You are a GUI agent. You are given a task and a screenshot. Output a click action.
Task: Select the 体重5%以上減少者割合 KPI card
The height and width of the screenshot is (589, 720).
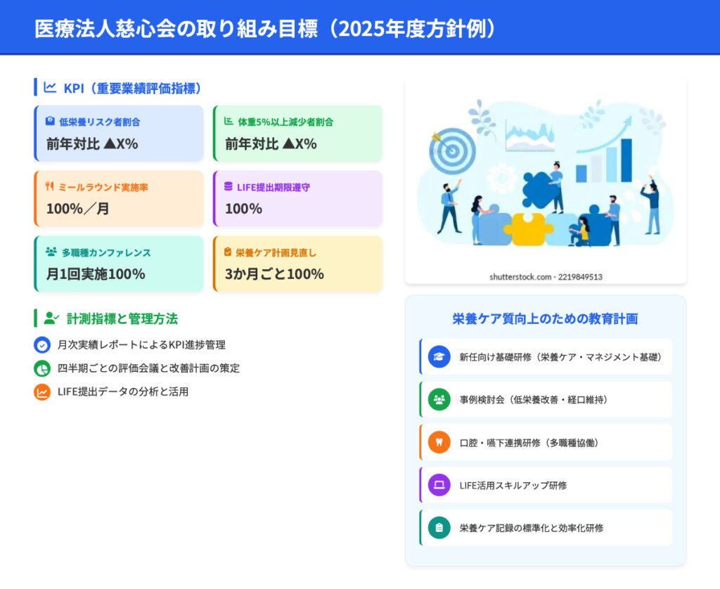pyautogui.click(x=297, y=134)
